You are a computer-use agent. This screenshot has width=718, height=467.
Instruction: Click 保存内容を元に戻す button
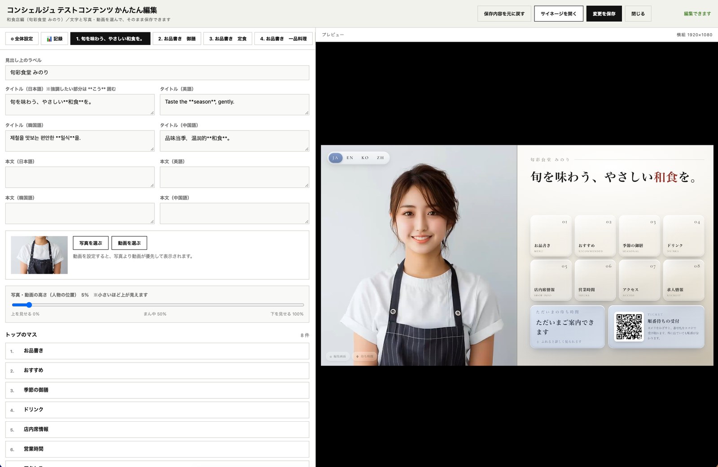coord(504,14)
